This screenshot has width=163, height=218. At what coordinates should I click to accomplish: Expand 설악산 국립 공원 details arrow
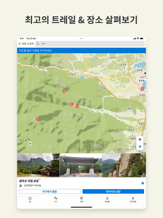pos(143,183)
